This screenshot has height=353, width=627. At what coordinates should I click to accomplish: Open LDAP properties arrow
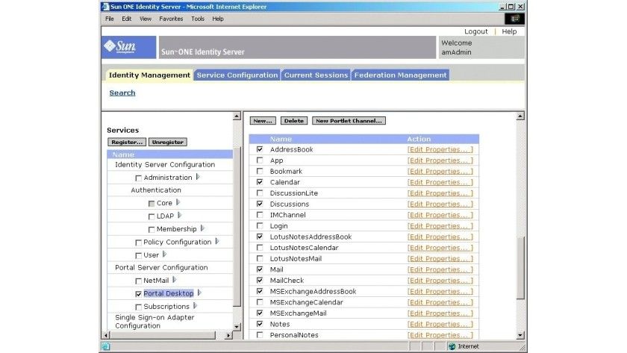(180, 215)
